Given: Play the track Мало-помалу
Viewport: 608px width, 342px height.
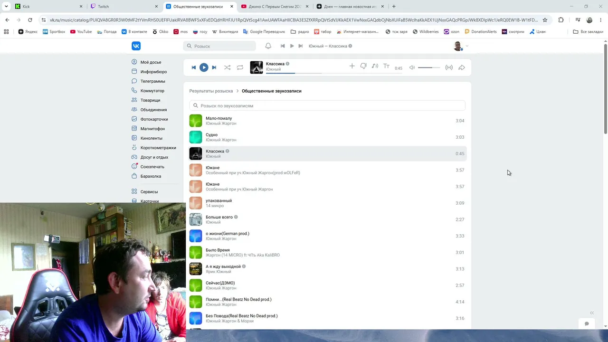Looking at the screenshot, I should (x=327, y=121).
